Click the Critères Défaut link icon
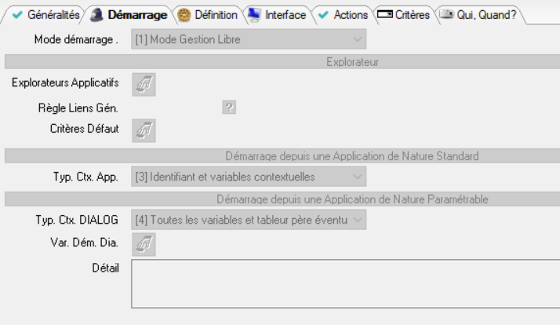Screen dimensions: 560x325 144,130
